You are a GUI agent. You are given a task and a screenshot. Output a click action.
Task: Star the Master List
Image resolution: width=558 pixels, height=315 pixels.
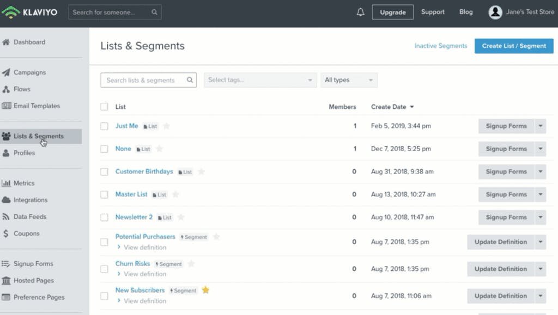pyautogui.click(x=175, y=194)
